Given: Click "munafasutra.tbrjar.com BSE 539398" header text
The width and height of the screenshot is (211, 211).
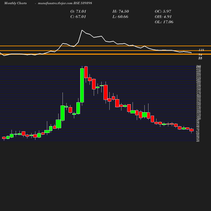Looking at the screenshot, I should 65,3.
